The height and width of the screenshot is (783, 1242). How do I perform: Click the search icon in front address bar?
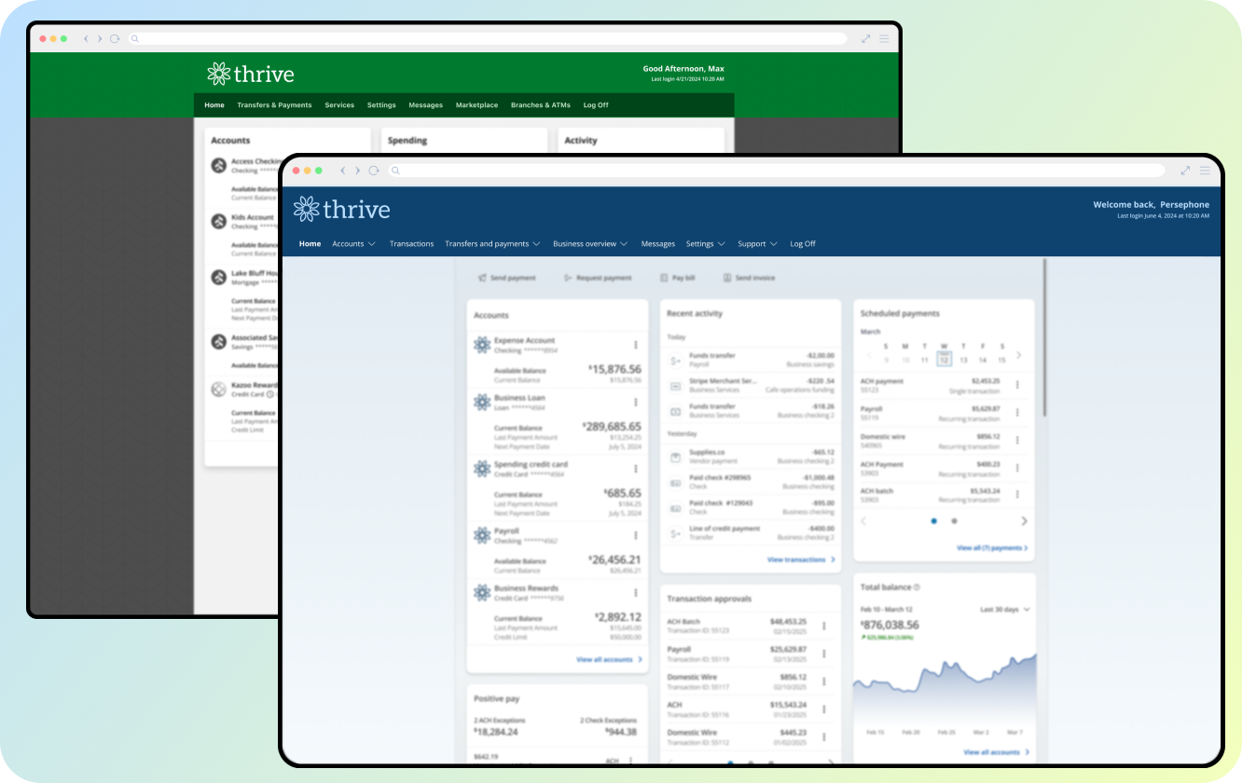(395, 171)
